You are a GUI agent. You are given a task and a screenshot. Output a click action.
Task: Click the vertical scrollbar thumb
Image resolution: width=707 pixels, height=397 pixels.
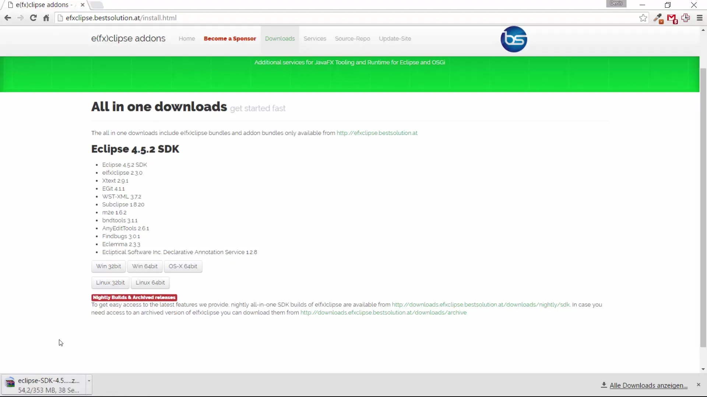(703, 208)
